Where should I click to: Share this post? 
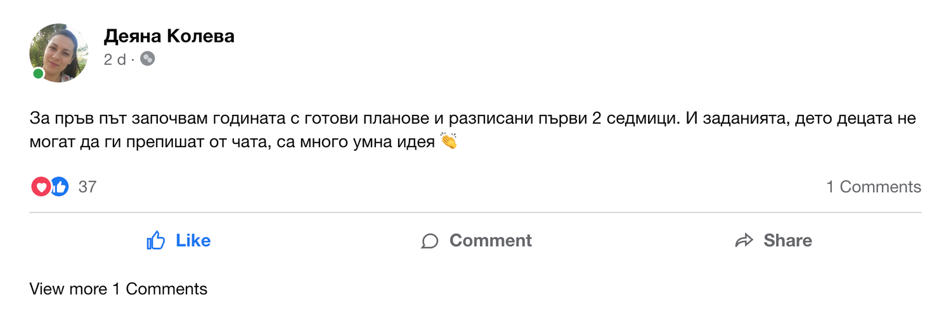[x=773, y=240]
